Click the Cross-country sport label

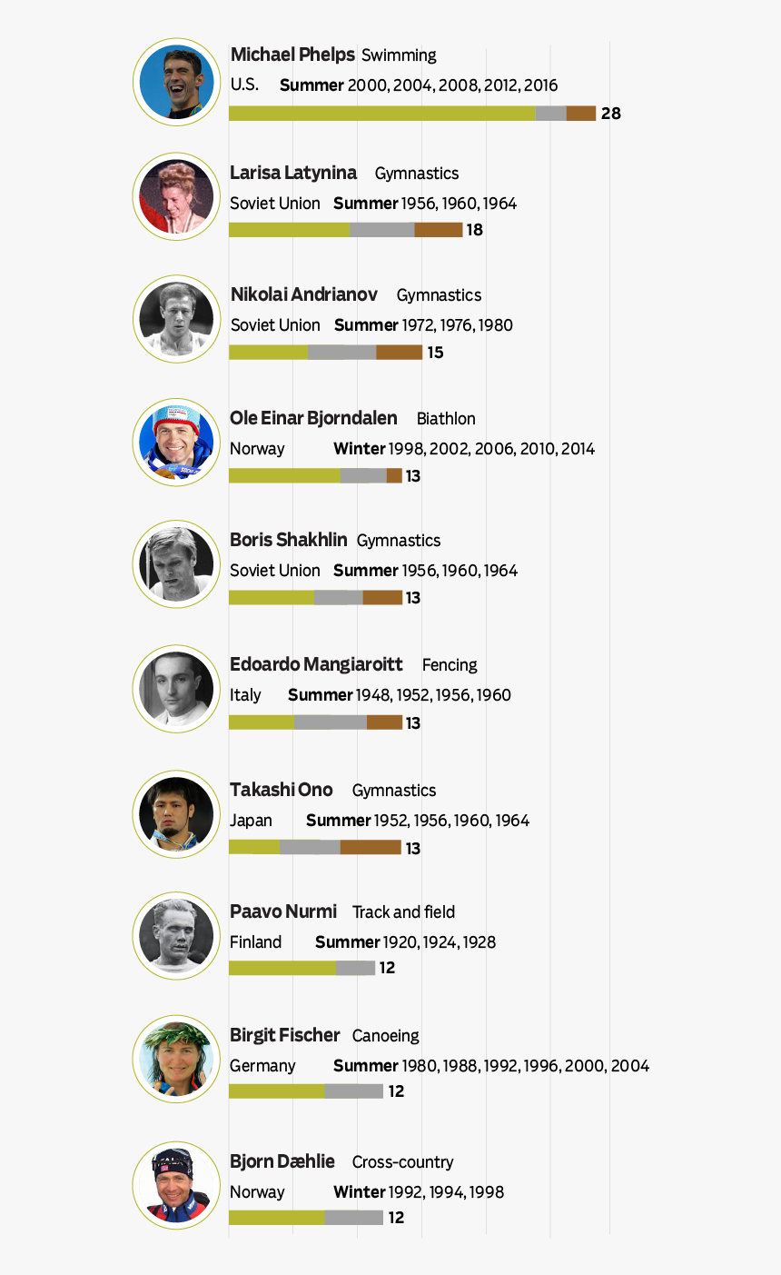pos(403,1162)
